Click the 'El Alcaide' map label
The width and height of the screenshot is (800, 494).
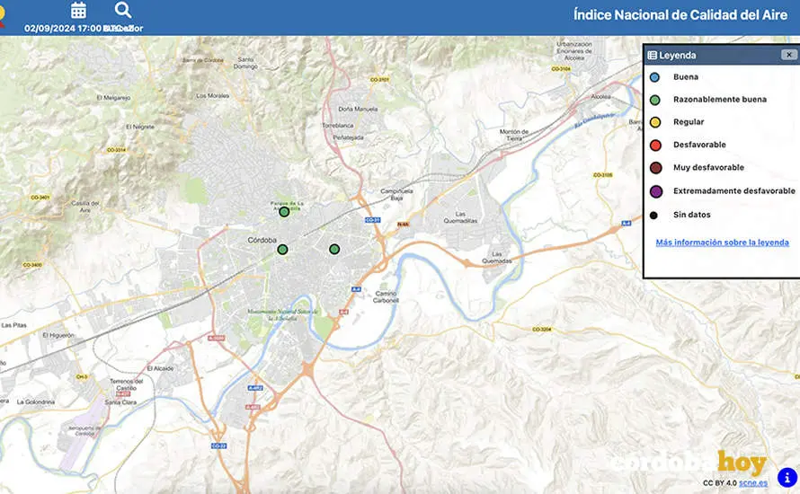[x=160, y=368]
